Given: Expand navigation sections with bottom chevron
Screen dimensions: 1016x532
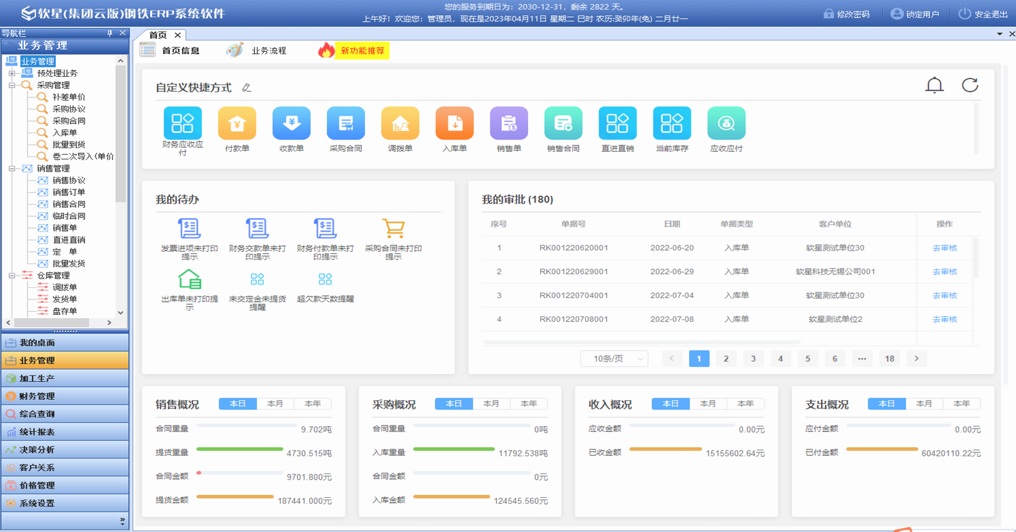Looking at the screenshot, I should [x=122, y=521].
